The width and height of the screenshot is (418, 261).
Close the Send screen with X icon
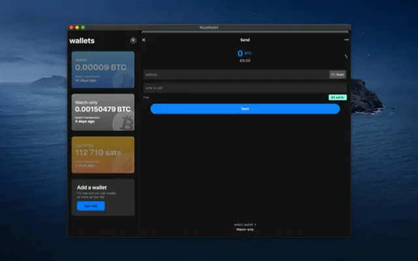click(x=144, y=40)
